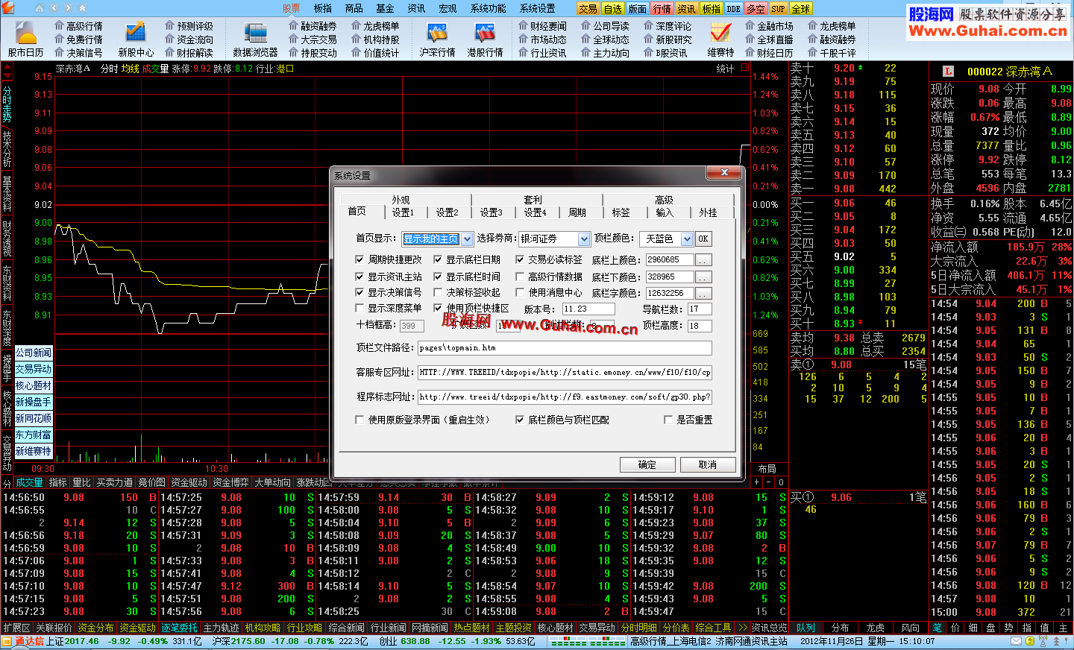Screen dimensions: 1074x650
Task: Open 金融市场 financial market shortcut
Action: [769, 26]
